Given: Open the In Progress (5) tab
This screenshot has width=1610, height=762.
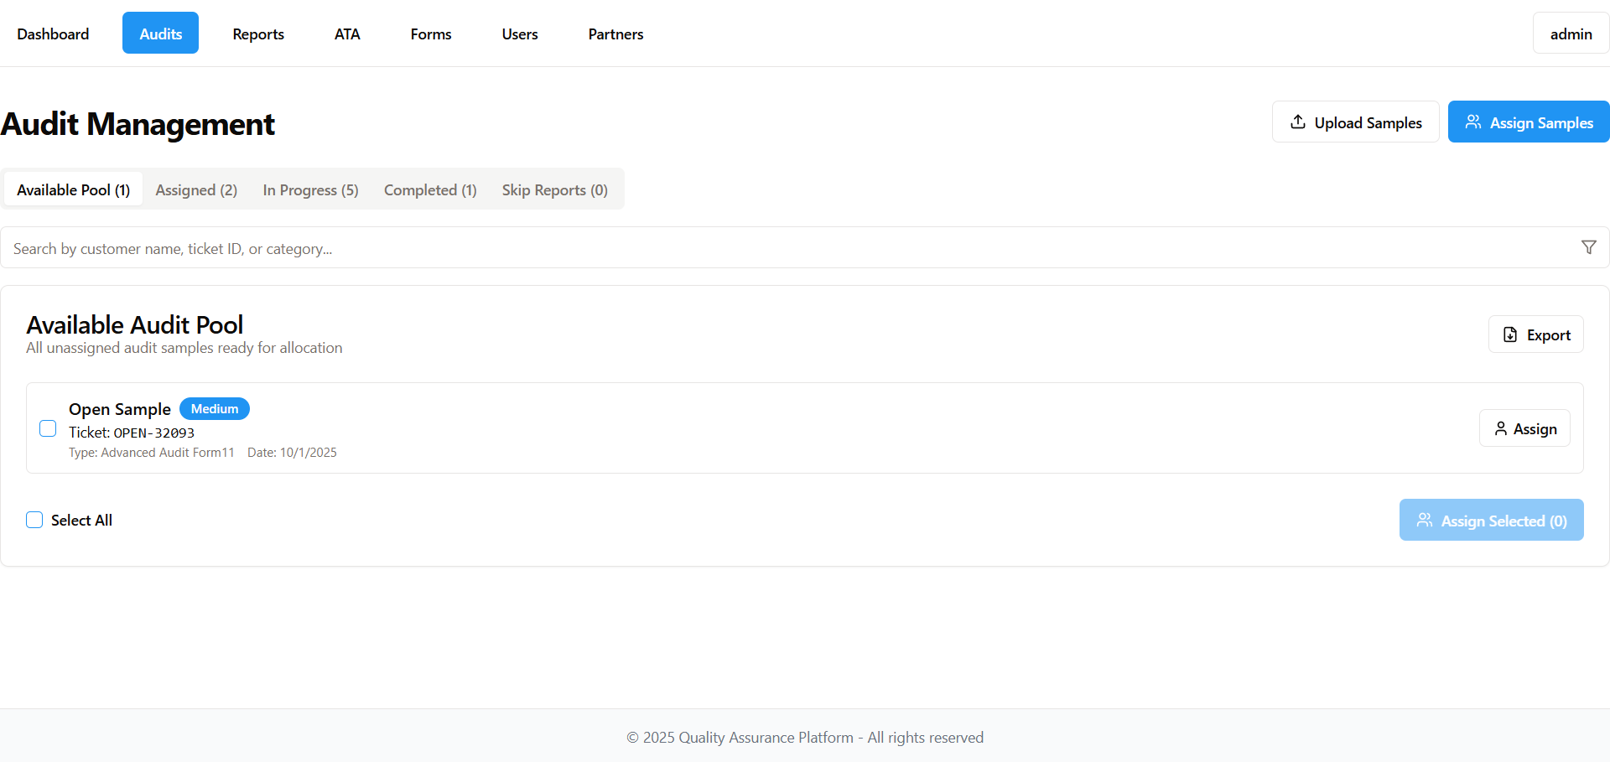Looking at the screenshot, I should click(x=310, y=190).
